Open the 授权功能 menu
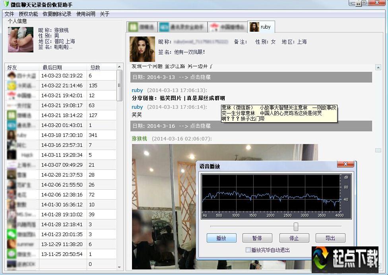The width and height of the screenshot is (388, 275). pos(29,14)
